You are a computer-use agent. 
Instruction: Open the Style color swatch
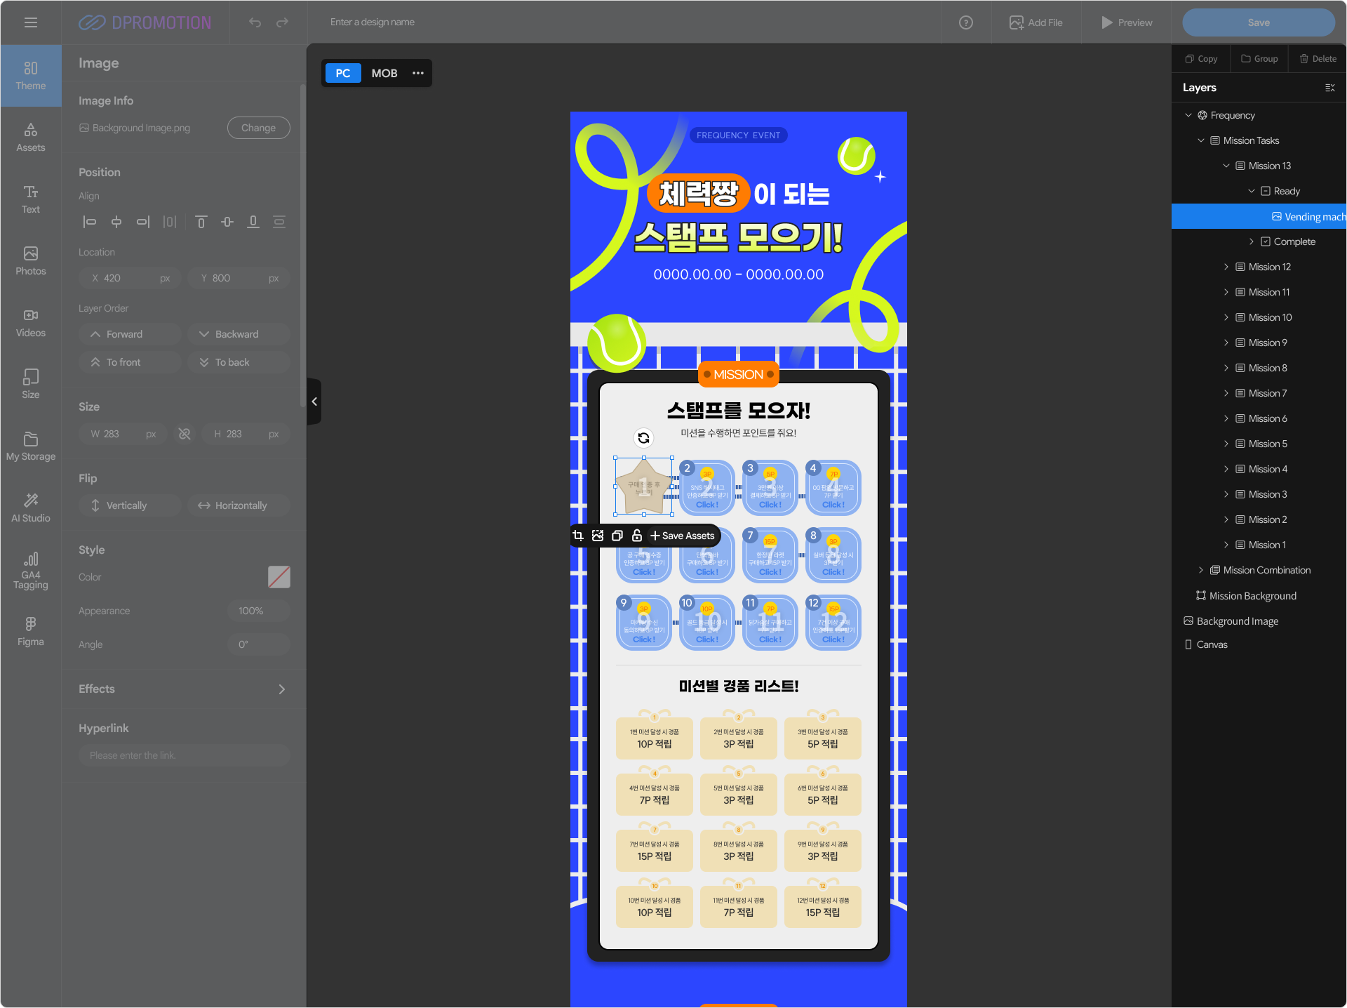coord(279,577)
